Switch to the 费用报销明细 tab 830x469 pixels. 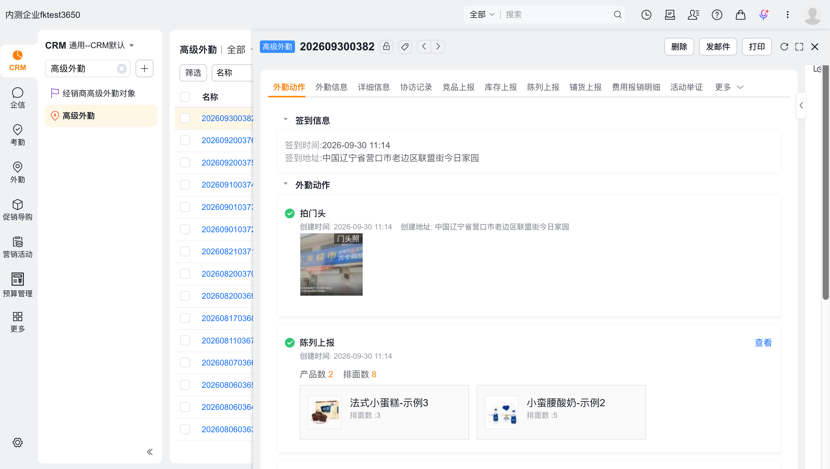pos(636,87)
